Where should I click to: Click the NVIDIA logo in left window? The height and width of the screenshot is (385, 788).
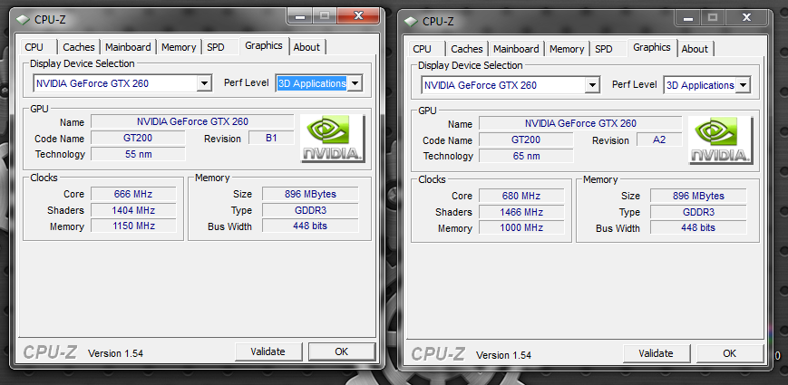pyautogui.click(x=332, y=138)
